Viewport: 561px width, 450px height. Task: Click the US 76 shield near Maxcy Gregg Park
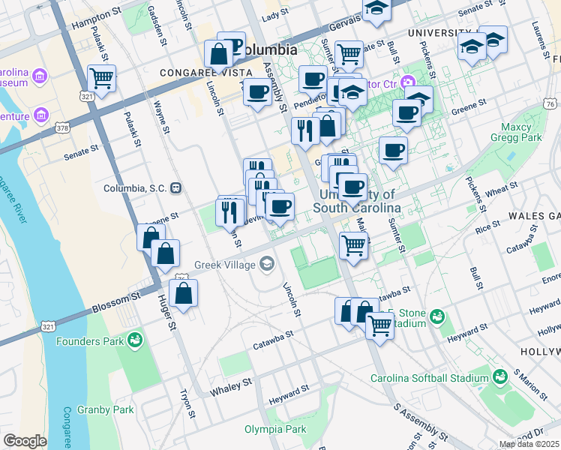550,104
